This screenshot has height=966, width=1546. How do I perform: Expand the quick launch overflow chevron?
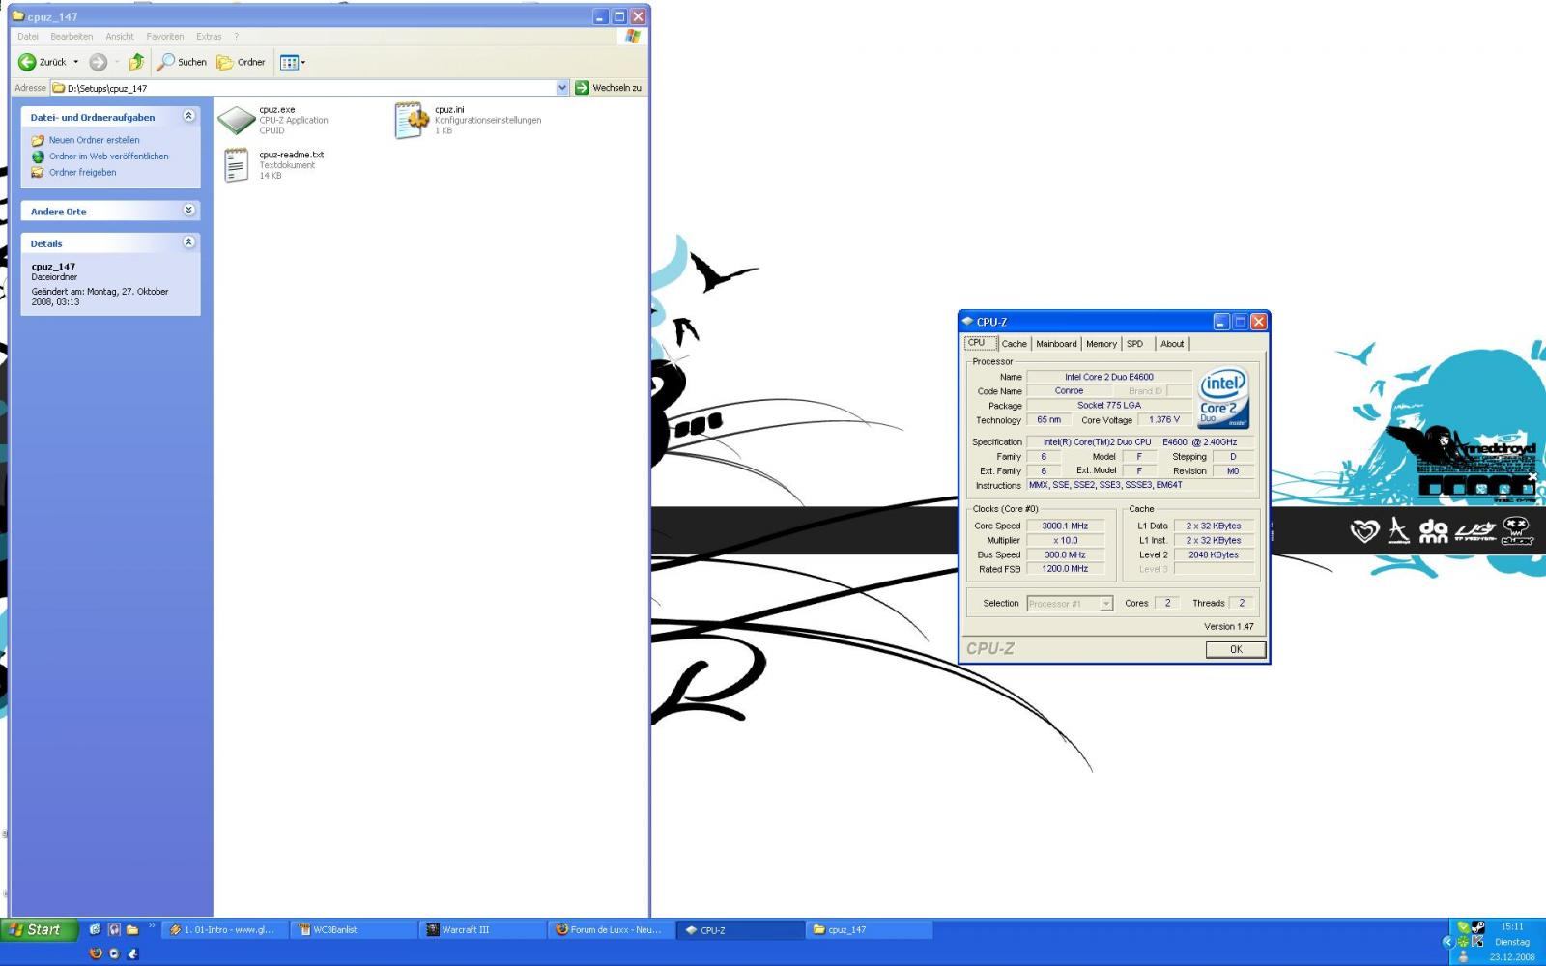152,926
